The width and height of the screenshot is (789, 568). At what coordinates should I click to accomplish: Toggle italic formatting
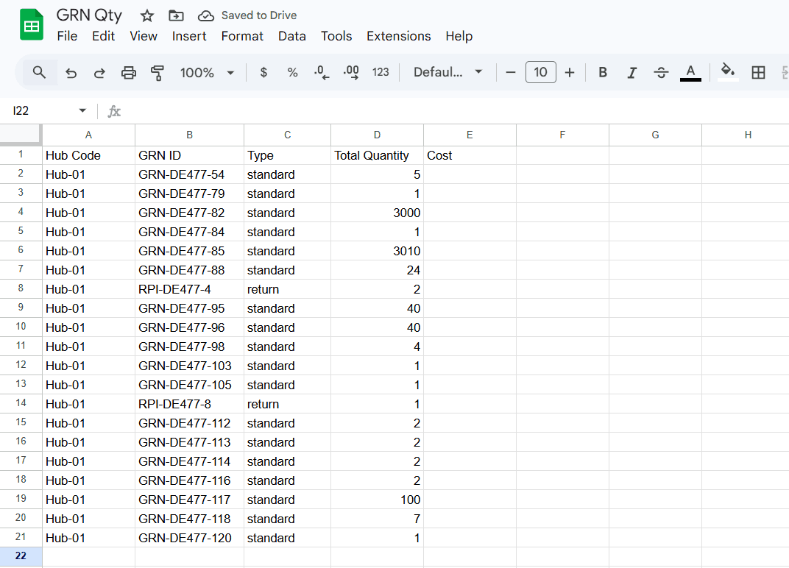click(631, 72)
